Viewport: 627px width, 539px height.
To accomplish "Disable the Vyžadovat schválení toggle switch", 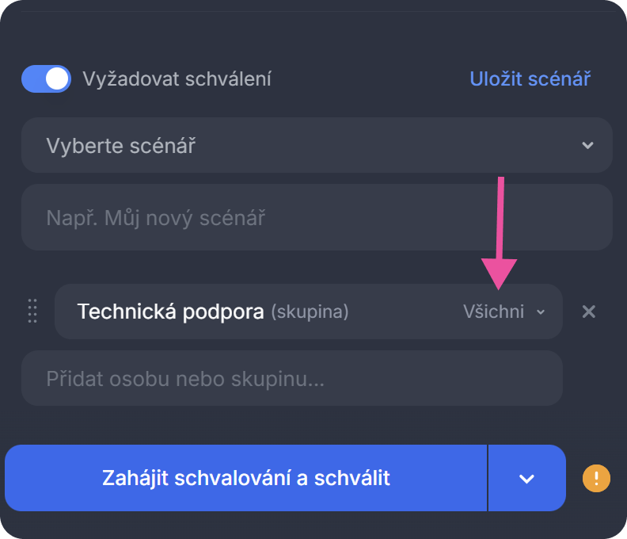I will tap(46, 79).
